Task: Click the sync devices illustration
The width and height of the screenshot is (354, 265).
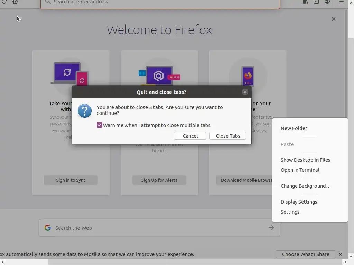Action: (x=69, y=74)
